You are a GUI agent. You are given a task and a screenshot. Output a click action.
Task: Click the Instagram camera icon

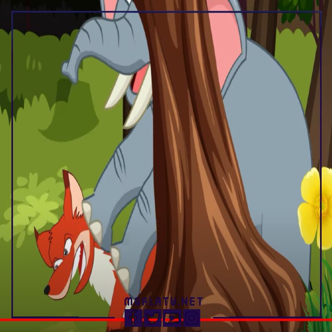pos(191,318)
